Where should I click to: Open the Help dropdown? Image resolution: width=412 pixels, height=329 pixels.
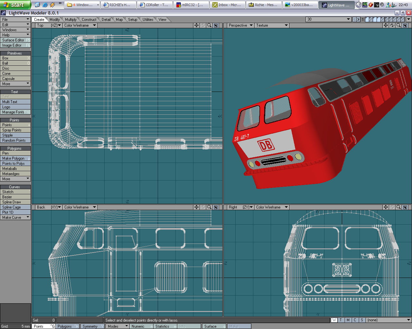coord(15,35)
